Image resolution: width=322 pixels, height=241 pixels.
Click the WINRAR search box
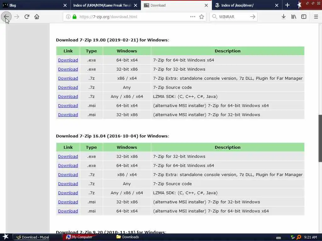(233, 17)
